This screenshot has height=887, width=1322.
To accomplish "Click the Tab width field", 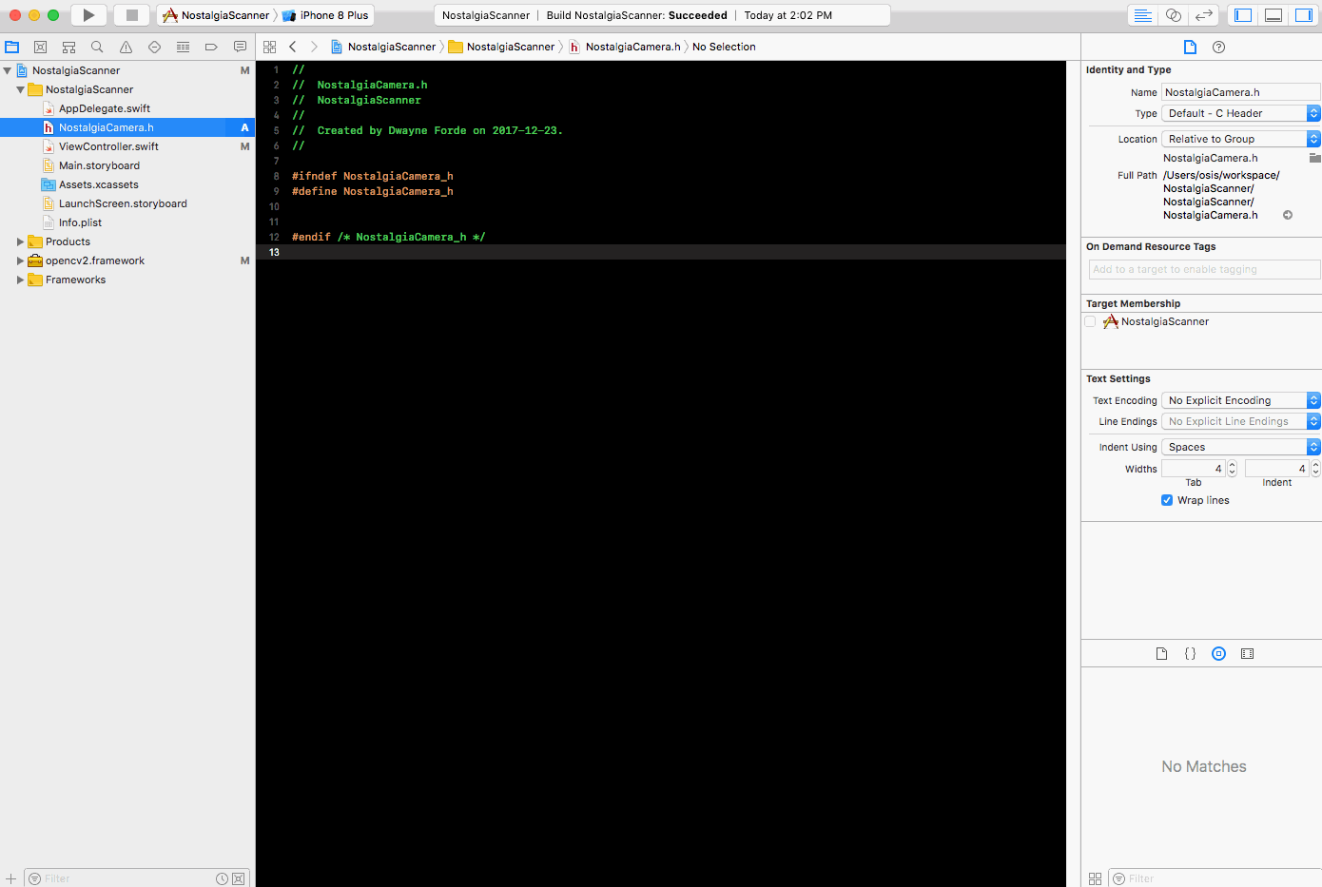I will coord(1194,469).
